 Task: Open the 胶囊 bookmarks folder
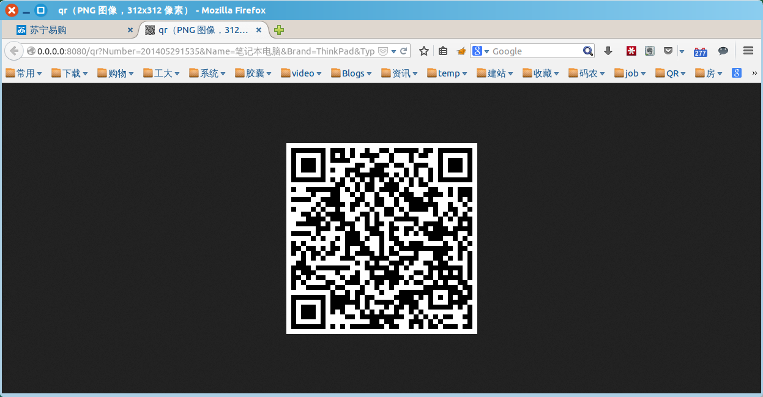(x=253, y=73)
